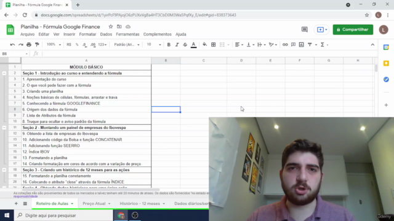Toggle bold formatting

click(169, 45)
